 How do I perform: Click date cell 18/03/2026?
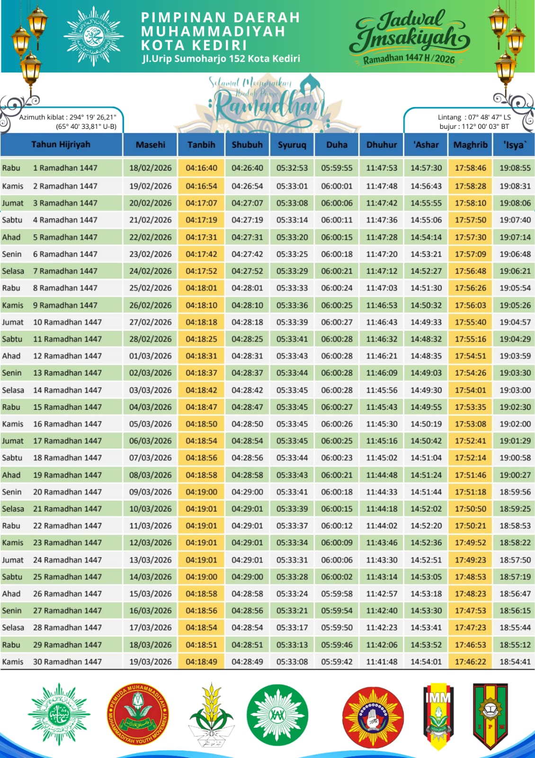click(151, 645)
